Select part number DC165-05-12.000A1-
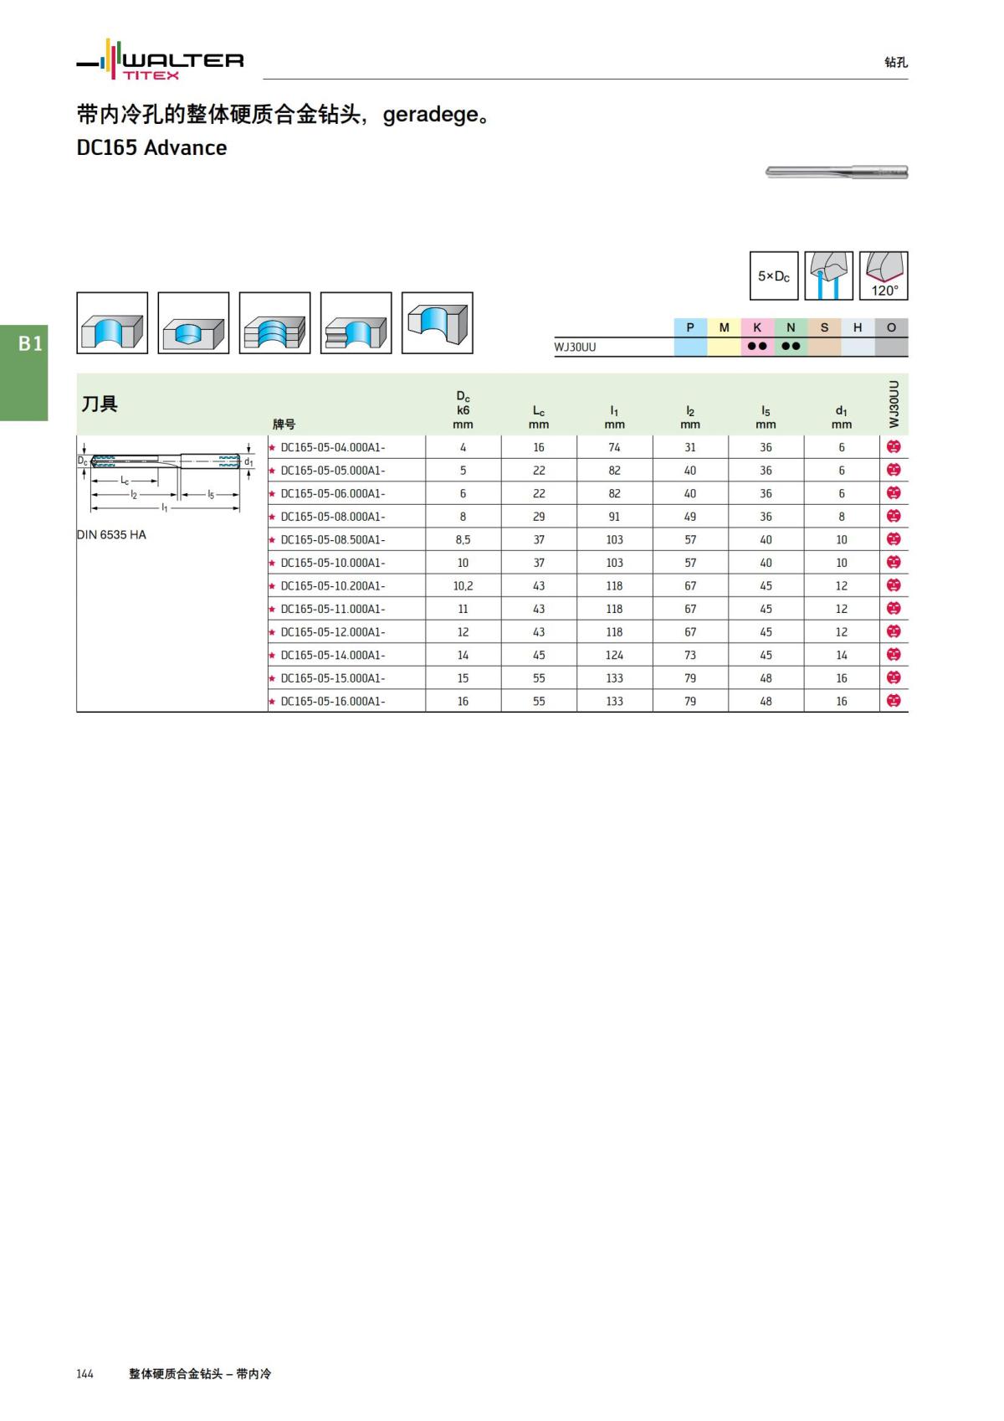1004x1421 pixels. [333, 631]
